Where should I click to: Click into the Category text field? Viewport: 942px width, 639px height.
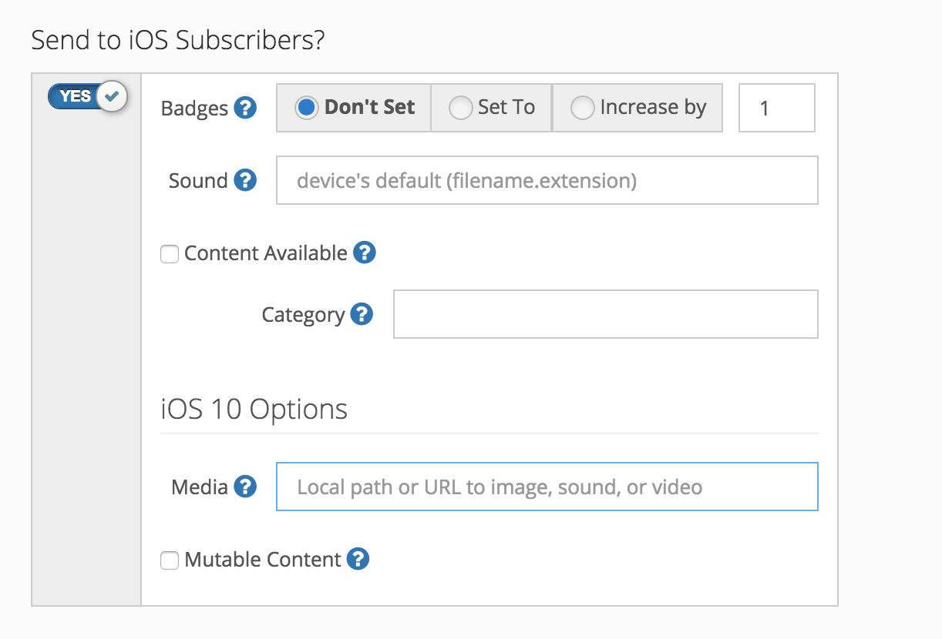pos(605,314)
